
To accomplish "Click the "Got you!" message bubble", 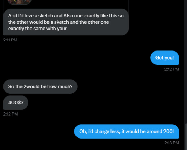I will [x=164, y=58].
